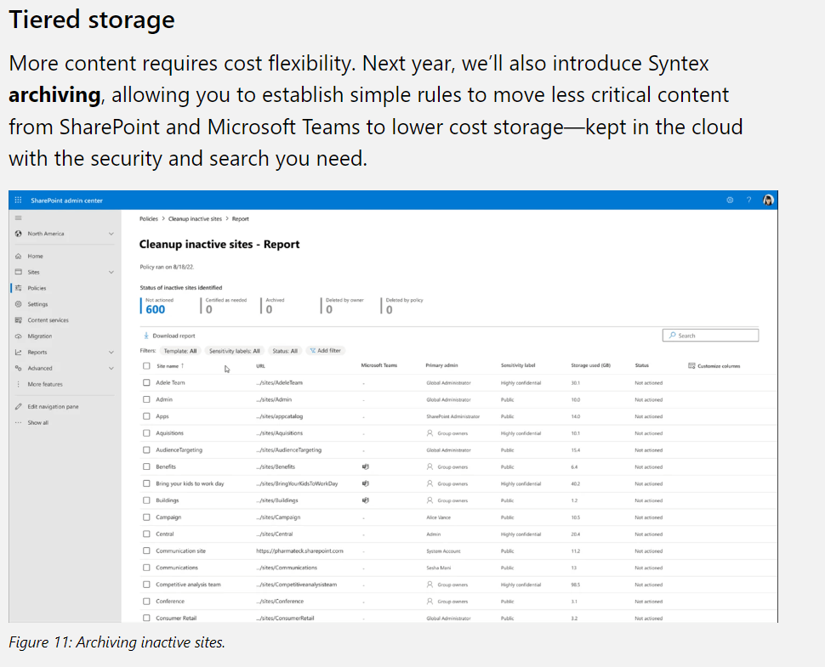
Task: Open More features in the sidebar
Action: coord(45,384)
